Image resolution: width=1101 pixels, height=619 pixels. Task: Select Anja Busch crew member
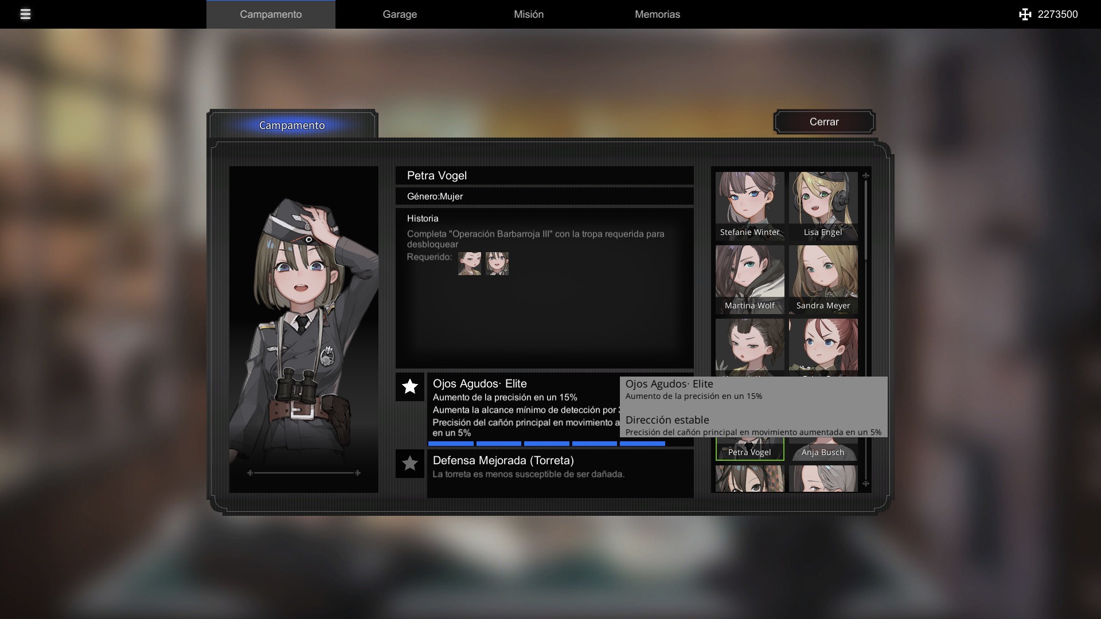pyautogui.click(x=823, y=450)
